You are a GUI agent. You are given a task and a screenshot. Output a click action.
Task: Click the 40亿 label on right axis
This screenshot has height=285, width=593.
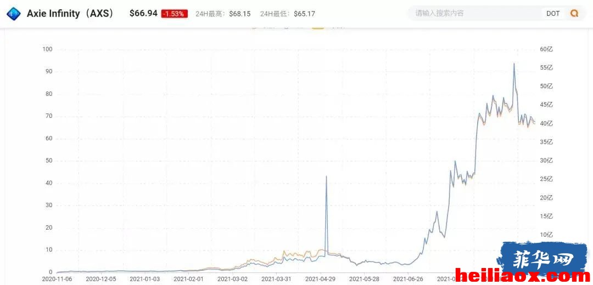[x=547, y=124]
